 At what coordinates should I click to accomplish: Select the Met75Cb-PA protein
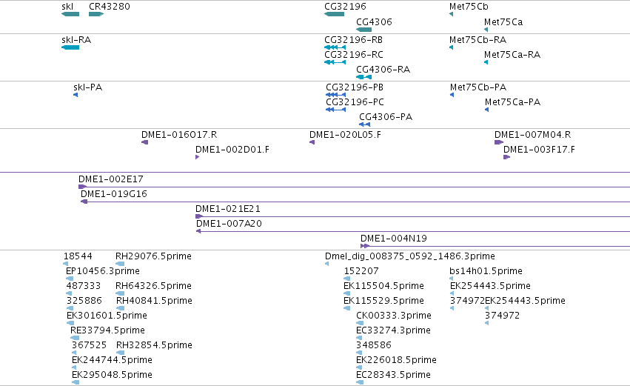[x=452, y=95]
